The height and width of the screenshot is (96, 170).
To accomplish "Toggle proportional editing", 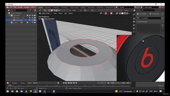I will tap(92, 10).
